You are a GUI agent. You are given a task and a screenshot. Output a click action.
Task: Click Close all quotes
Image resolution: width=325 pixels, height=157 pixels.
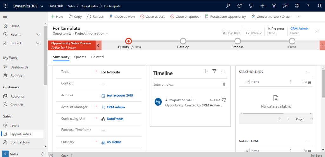point(185,17)
